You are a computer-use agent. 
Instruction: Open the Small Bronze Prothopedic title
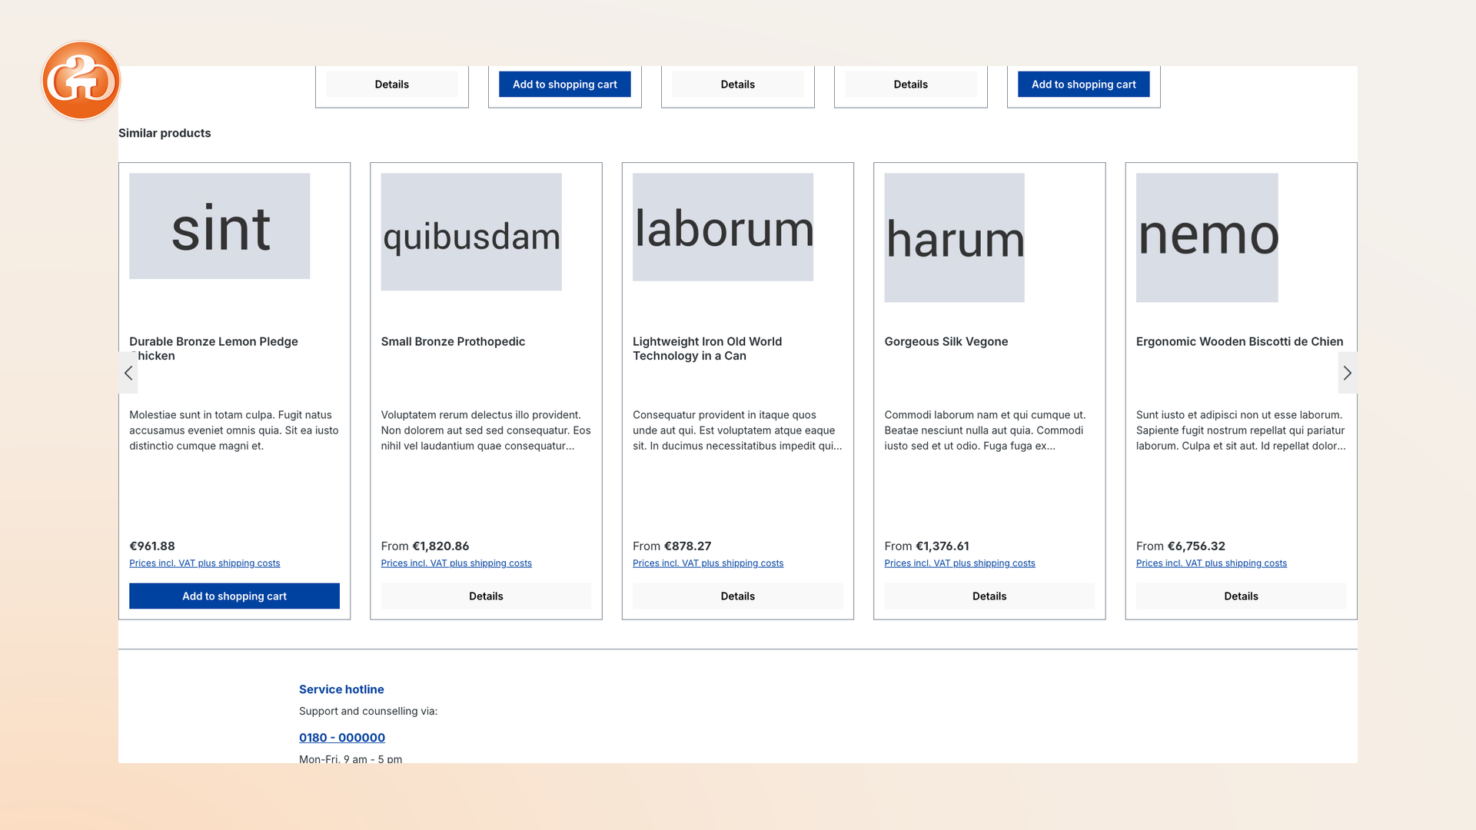(x=453, y=341)
